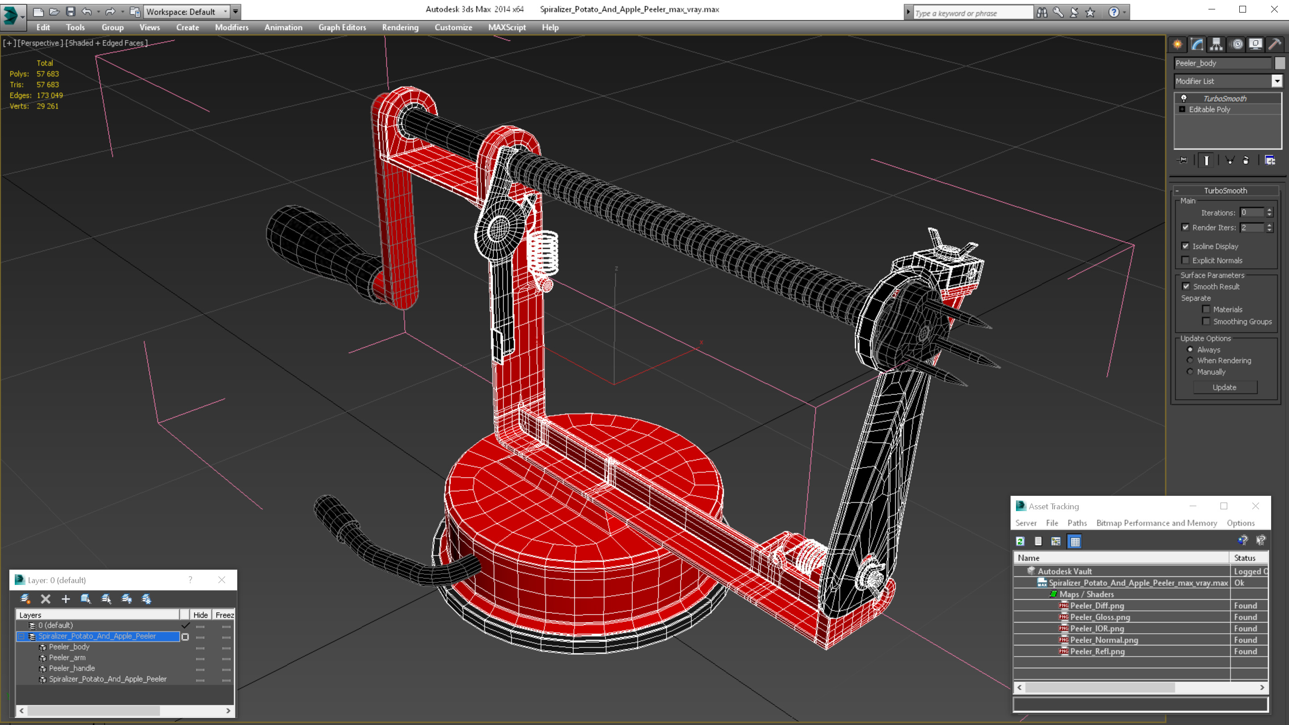The height and width of the screenshot is (725, 1289).
Task: Add selected objects to current layer
Action: point(65,599)
